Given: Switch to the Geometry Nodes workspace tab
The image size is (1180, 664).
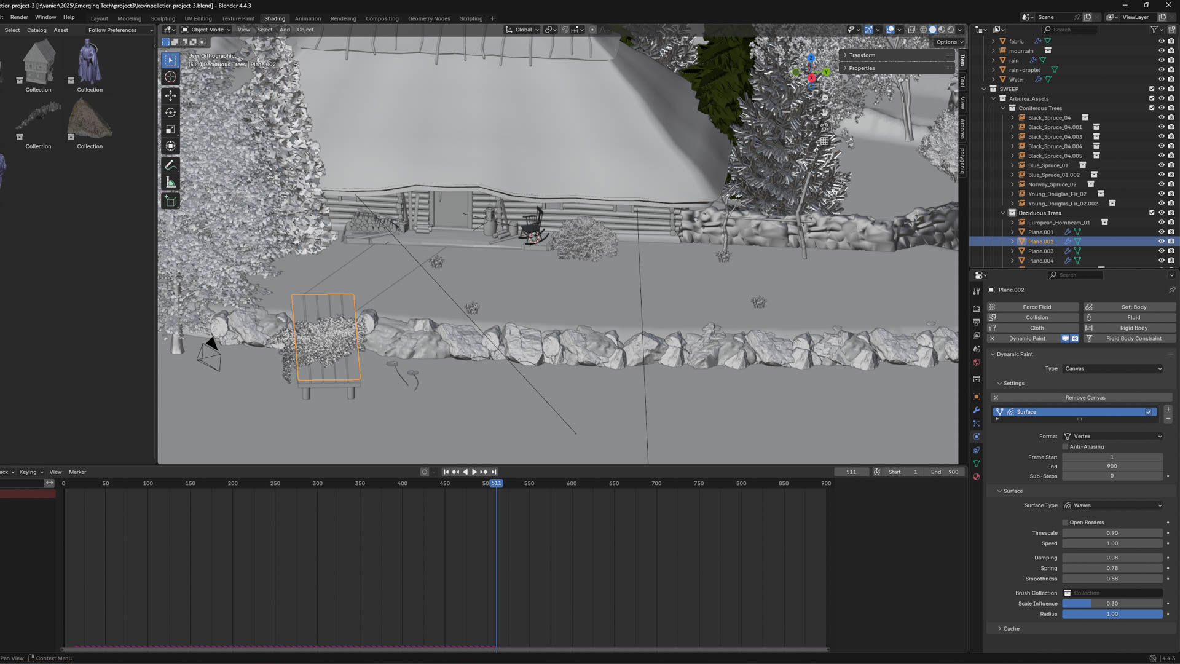Looking at the screenshot, I should click(x=428, y=18).
